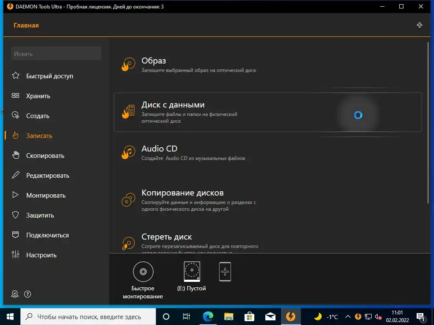Click text "Запишите выбранный образ на оптический диск"
This screenshot has width=434, height=325.
point(199,70)
